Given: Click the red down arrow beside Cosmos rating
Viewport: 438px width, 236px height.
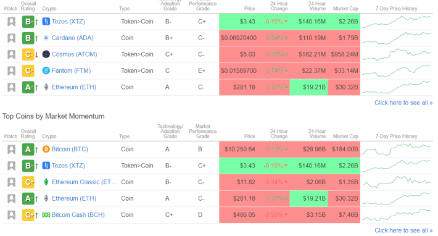Looking at the screenshot, I should coord(36,54).
